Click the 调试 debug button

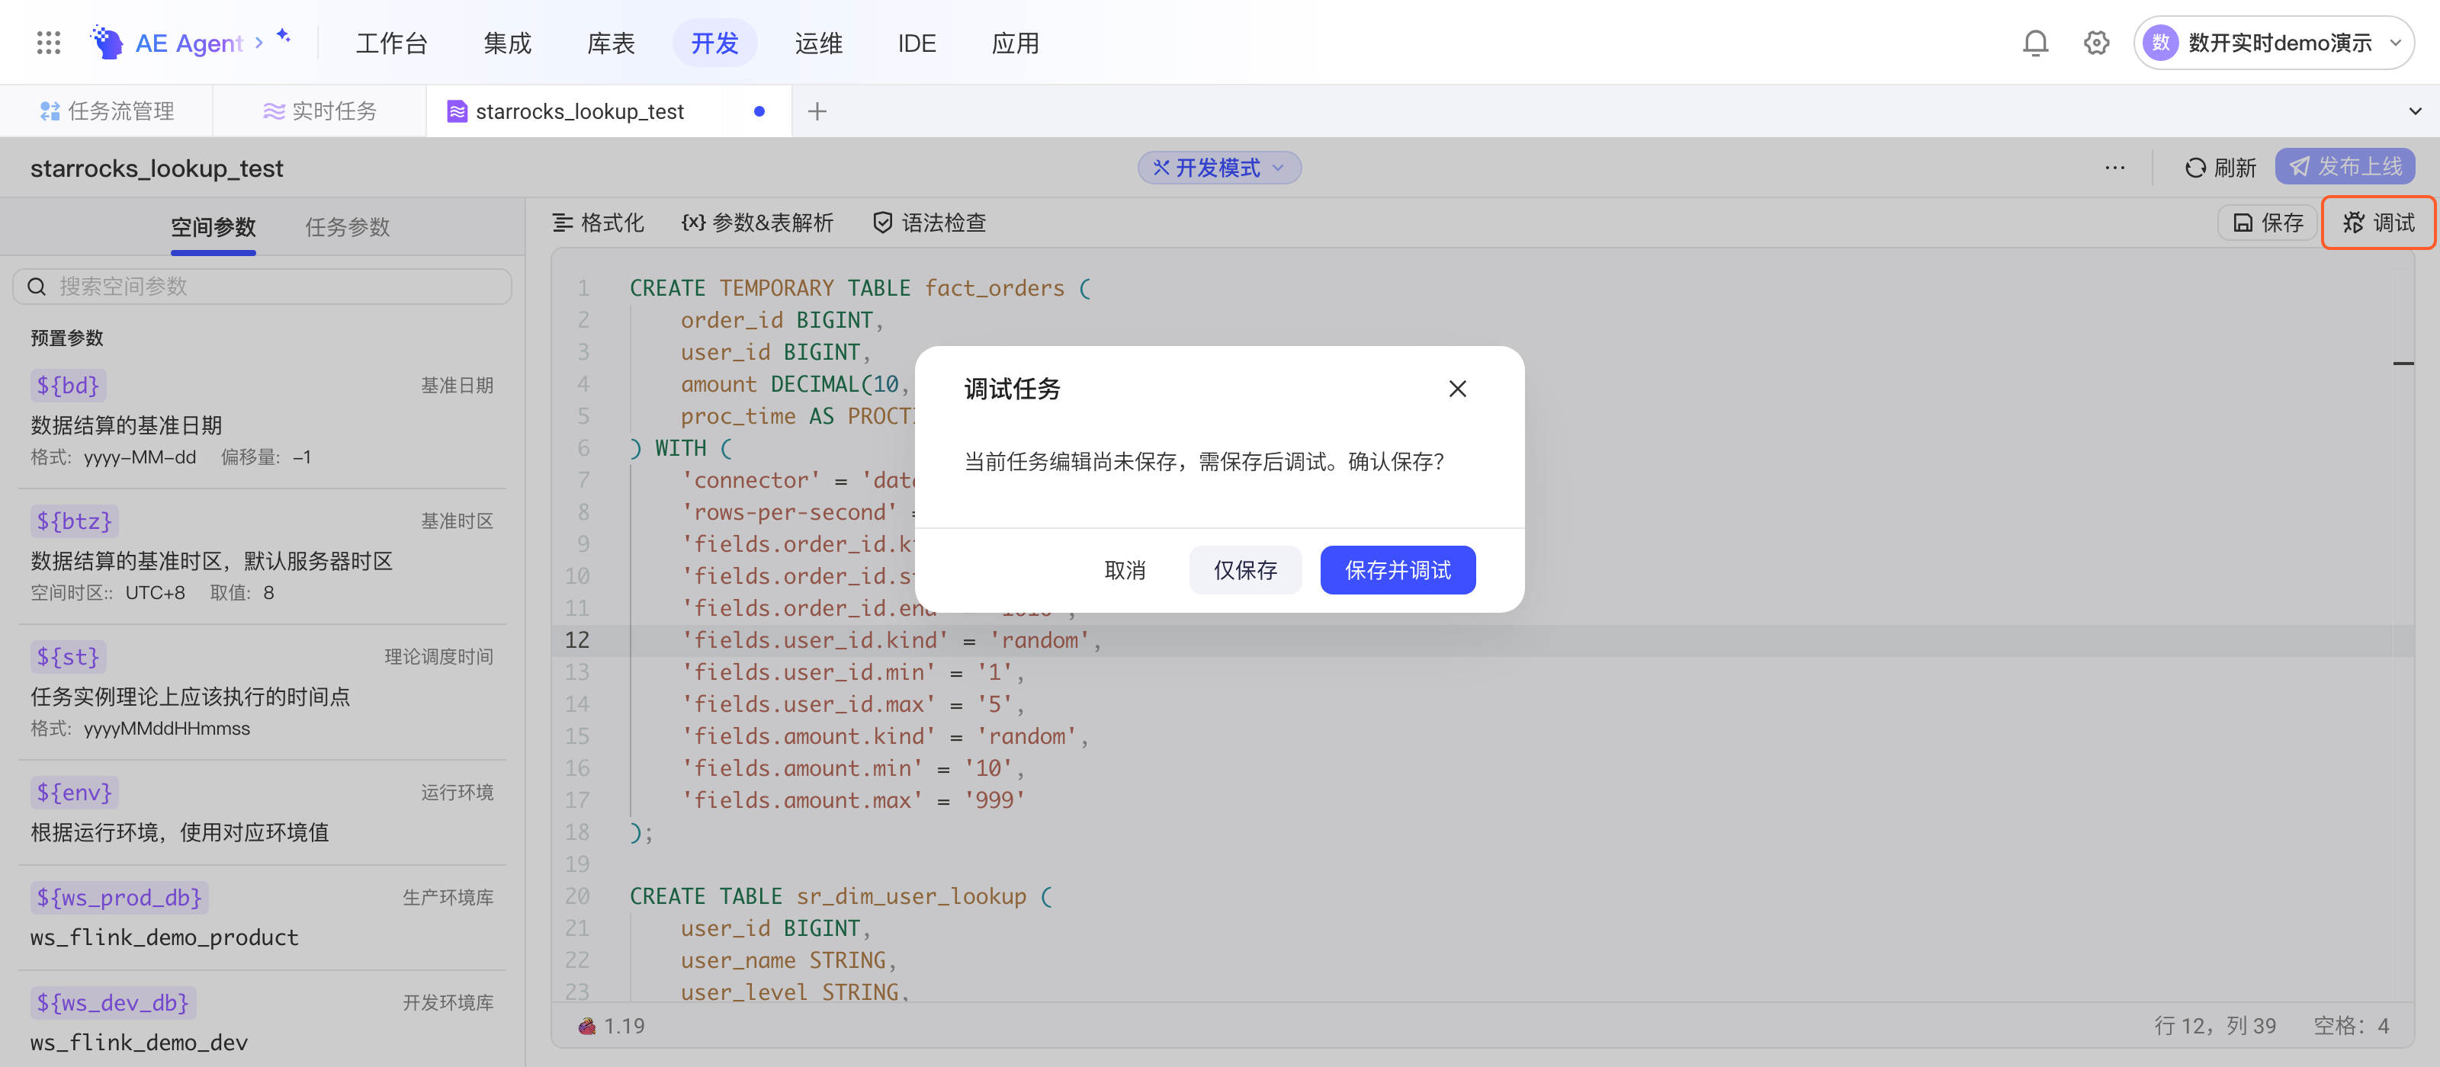click(x=2378, y=223)
